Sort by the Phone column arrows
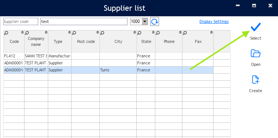Viewport: 278px width, 138px height. click(x=180, y=32)
